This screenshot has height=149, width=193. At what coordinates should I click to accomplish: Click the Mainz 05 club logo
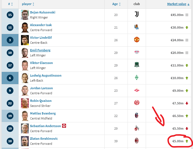136,103
